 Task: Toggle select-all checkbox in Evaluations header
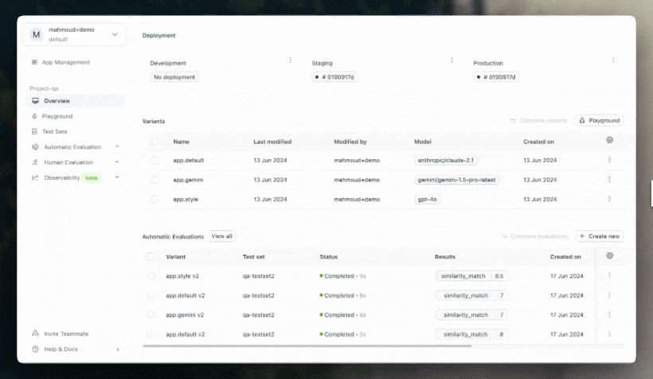(151, 256)
